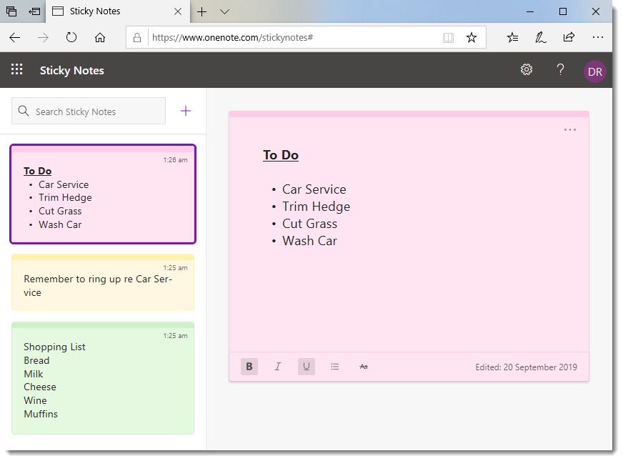This screenshot has height=461, width=623.
Task: Click the Refresh page button
Action: (x=71, y=36)
